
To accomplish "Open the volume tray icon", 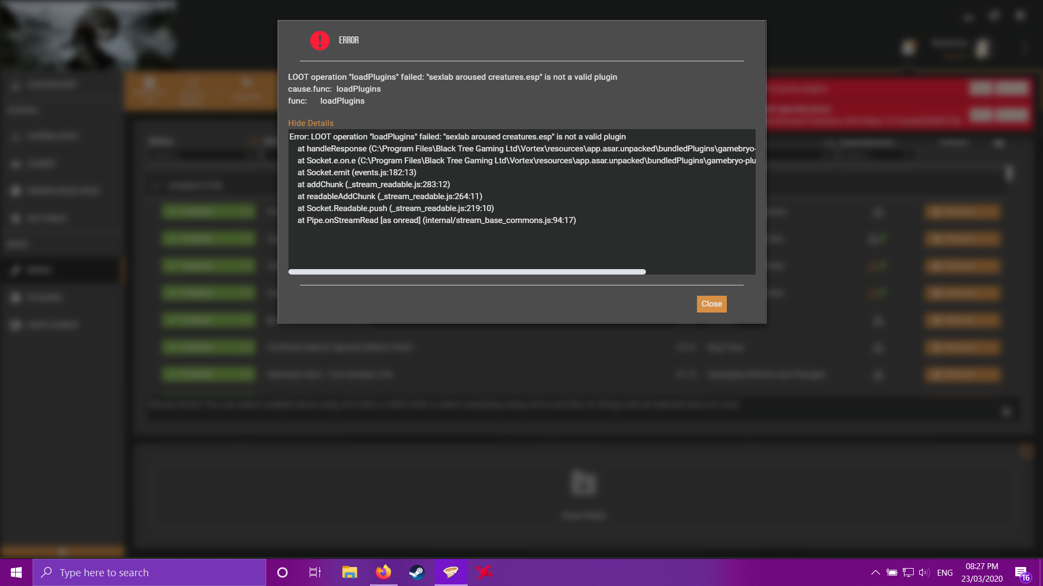I will point(925,572).
